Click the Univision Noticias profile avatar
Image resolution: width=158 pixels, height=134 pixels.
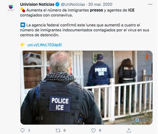tap(11, 8)
